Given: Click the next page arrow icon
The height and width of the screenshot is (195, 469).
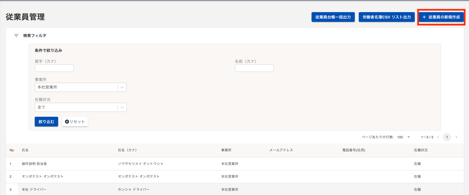Looking at the screenshot, I should [x=456, y=137].
